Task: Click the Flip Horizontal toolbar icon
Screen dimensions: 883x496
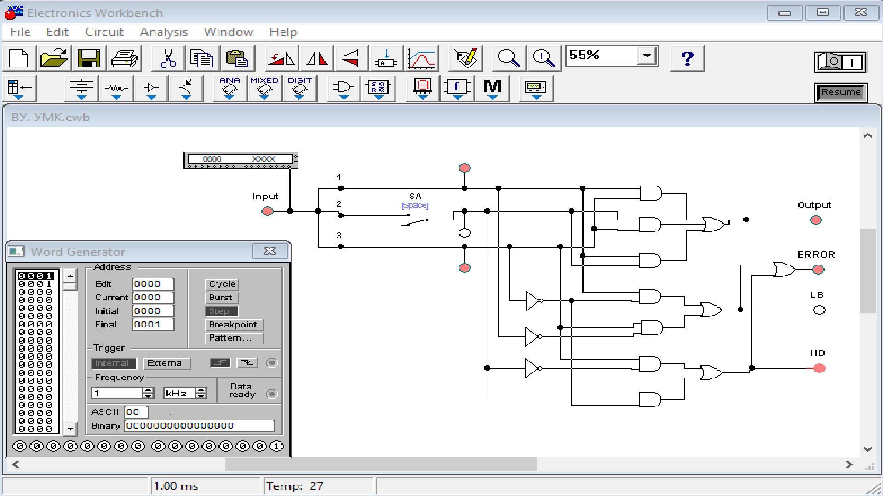Action: tap(317, 58)
